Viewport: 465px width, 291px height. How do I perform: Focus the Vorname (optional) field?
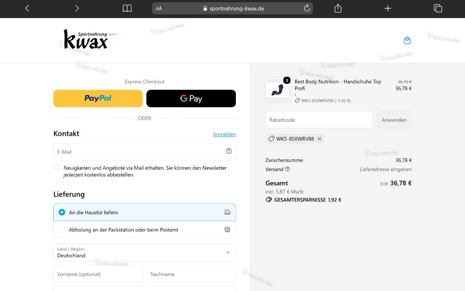pyautogui.click(x=98, y=274)
